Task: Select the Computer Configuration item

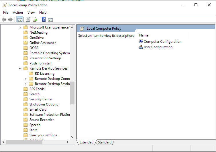Action: coord(162,42)
